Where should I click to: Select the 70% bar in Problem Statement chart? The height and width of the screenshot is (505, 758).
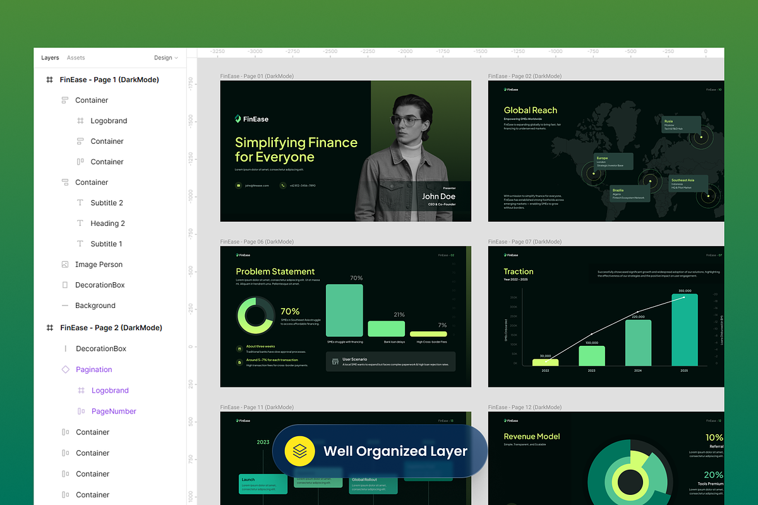point(344,310)
